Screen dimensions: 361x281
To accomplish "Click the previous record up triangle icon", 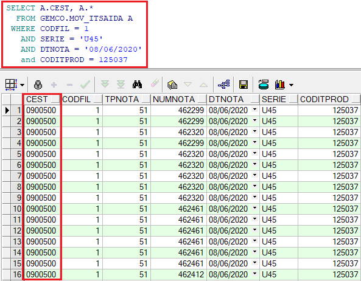I will click(203, 85).
